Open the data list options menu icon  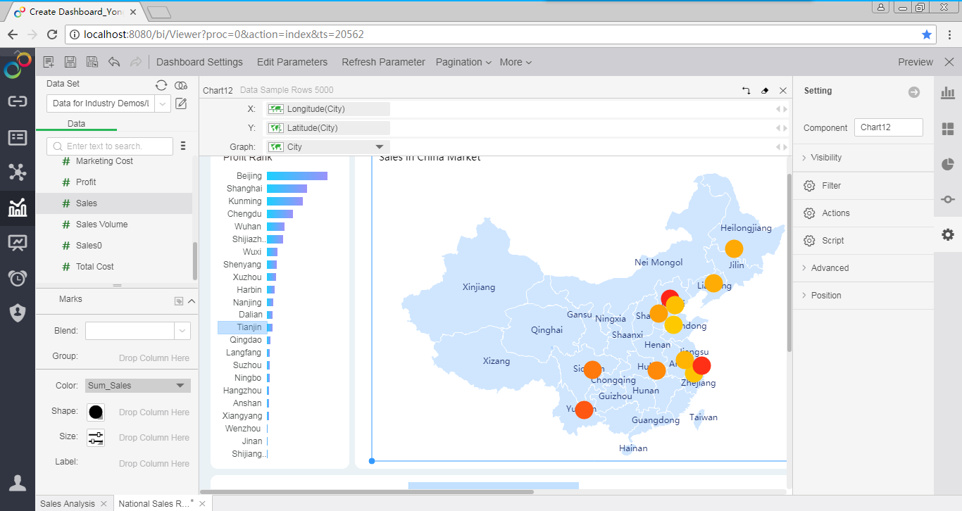pos(183,146)
